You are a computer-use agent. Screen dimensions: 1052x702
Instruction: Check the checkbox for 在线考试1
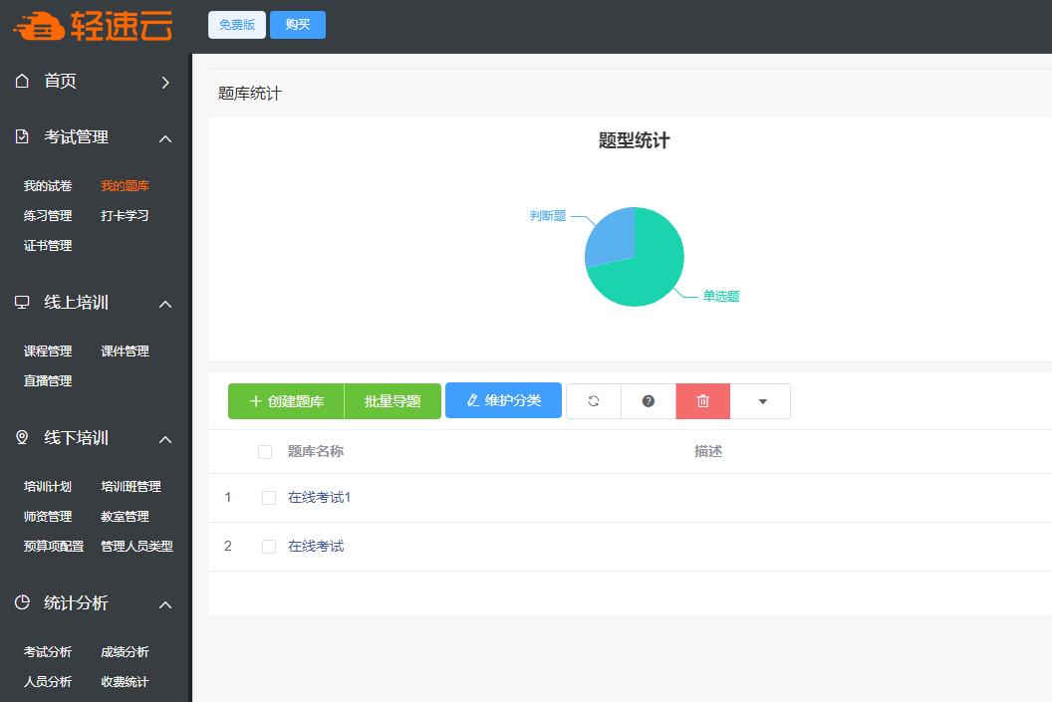pos(268,498)
